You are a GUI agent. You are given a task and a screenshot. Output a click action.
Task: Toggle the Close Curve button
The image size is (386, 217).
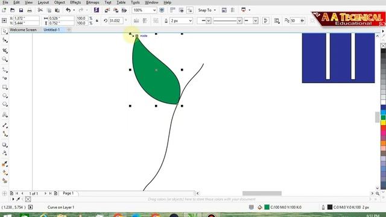(265, 20)
